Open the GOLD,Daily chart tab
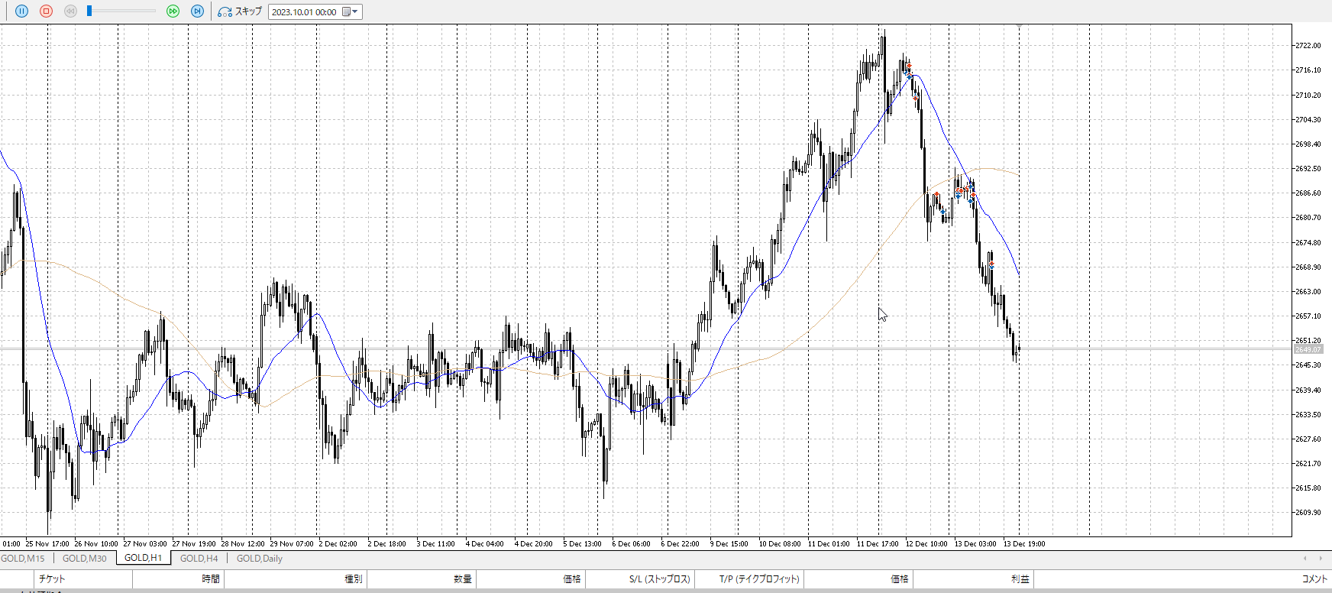Image resolution: width=1332 pixels, height=593 pixels. click(x=260, y=559)
